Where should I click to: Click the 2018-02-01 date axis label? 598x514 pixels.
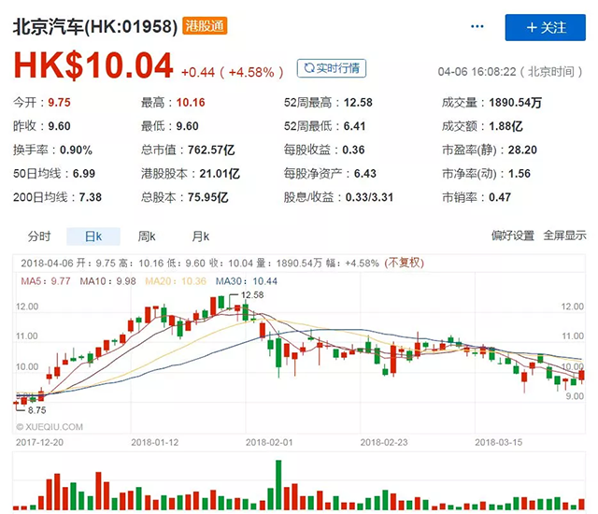point(269,442)
